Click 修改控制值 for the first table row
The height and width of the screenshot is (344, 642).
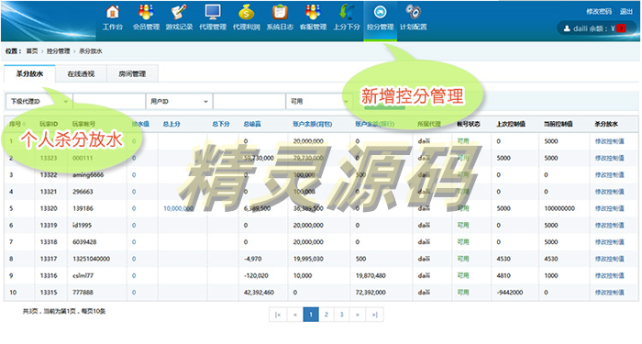609,141
